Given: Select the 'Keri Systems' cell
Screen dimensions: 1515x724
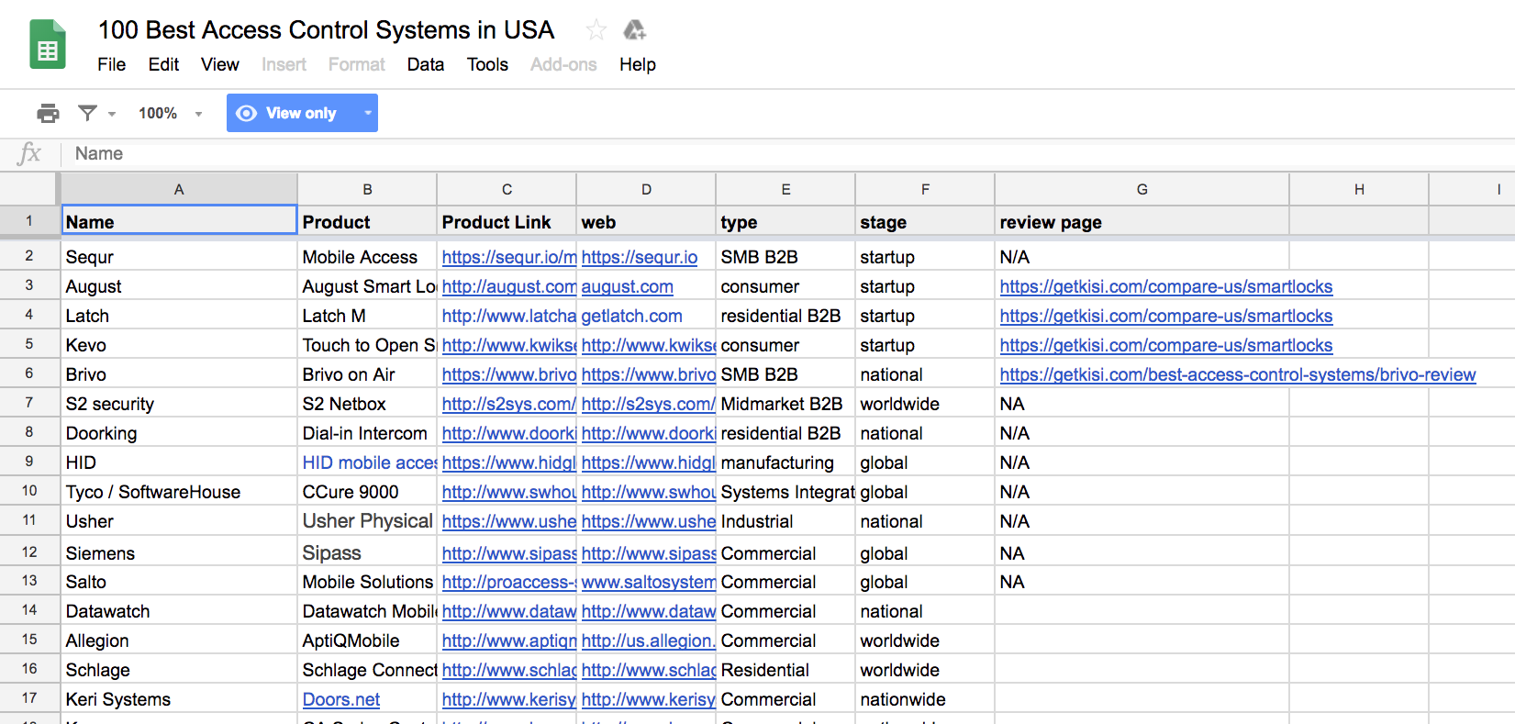Looking at the screenshot, I should (179, 699).
